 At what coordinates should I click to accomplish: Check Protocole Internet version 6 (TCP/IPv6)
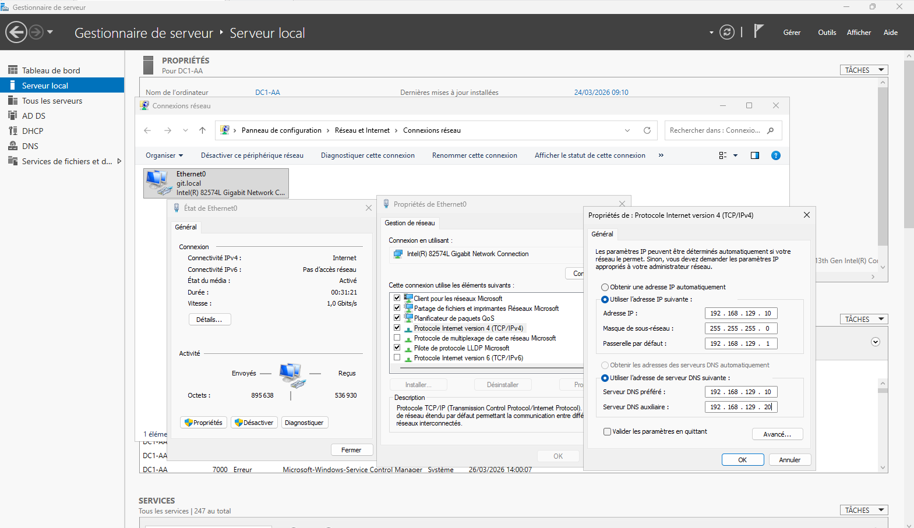pos(397,357)
